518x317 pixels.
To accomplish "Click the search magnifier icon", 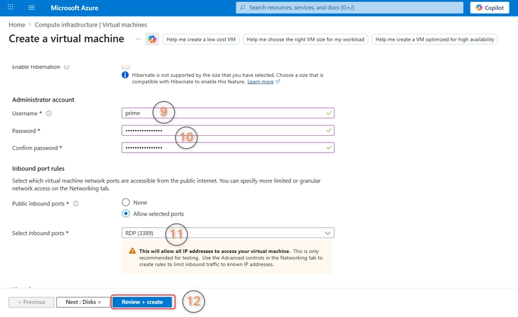I will click(x=242, y=7).
